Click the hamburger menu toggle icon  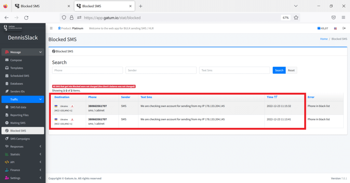coord(51,28)
